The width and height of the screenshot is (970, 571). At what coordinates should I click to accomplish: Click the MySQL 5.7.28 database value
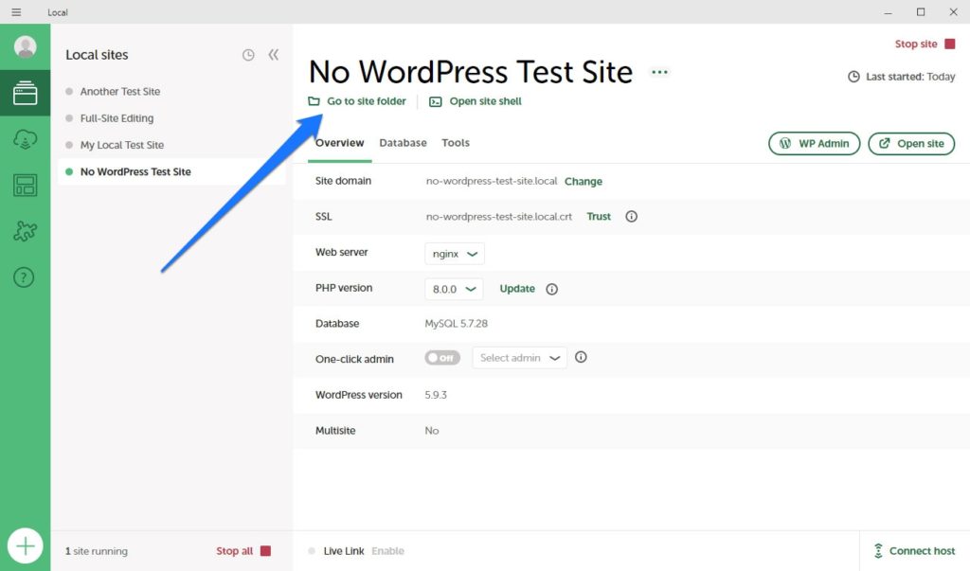click(x=456, y=324)
